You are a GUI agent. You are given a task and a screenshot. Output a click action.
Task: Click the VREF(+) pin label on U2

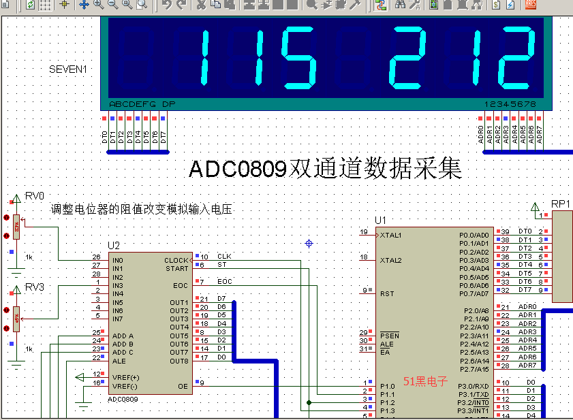coord(126,378)
